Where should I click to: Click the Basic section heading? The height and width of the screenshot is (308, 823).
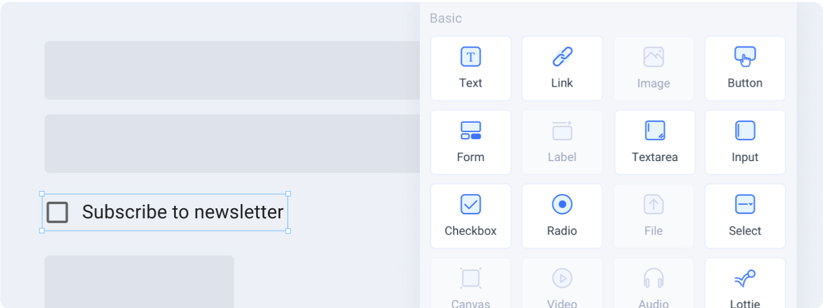click(446, 18)
